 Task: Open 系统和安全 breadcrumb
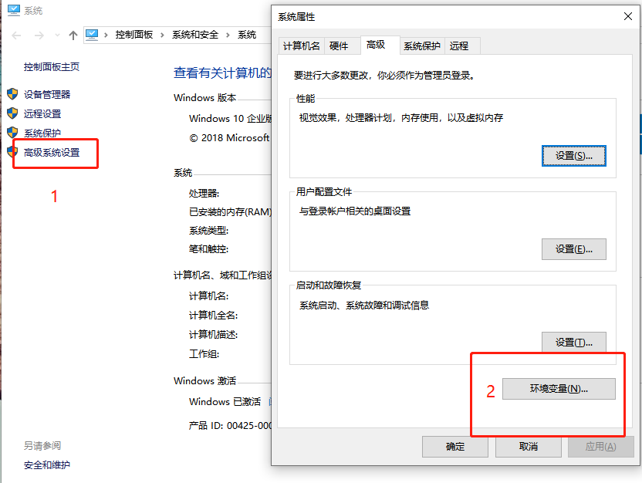[195, 35]
